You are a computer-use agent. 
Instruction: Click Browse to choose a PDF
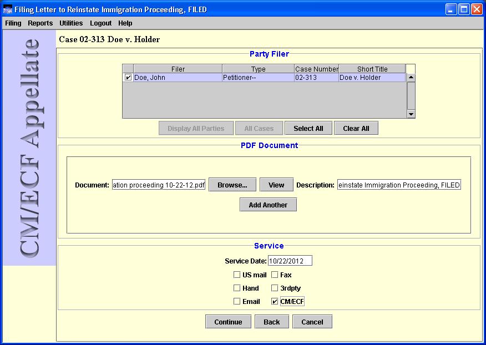[232, 185]
